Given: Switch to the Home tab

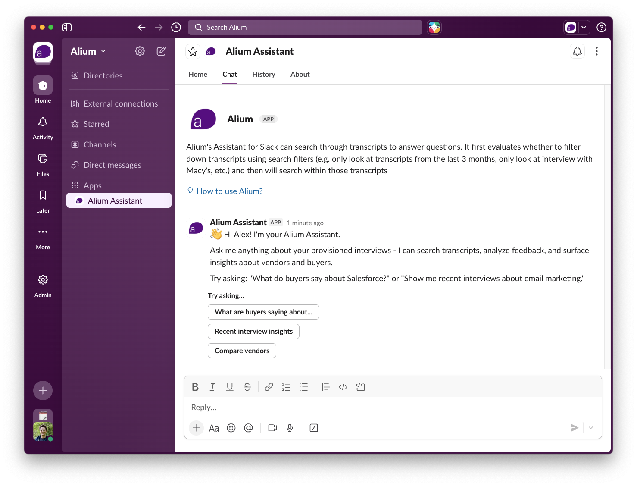Looking at the screenshot, I should click(x=198, y=74).
